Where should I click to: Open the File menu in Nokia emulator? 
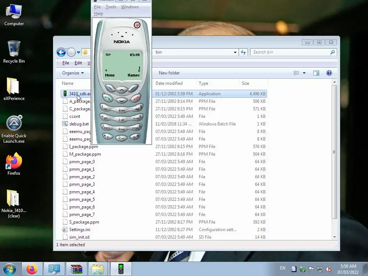click(97, 7)
